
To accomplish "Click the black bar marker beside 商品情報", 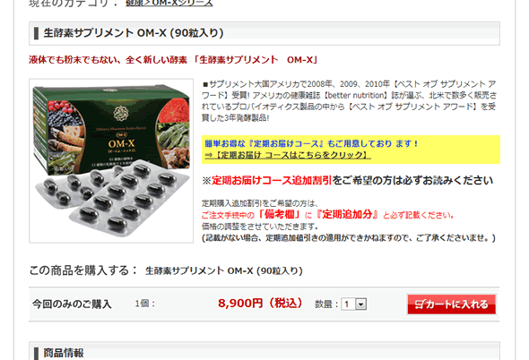I will (x=36, y=354).
